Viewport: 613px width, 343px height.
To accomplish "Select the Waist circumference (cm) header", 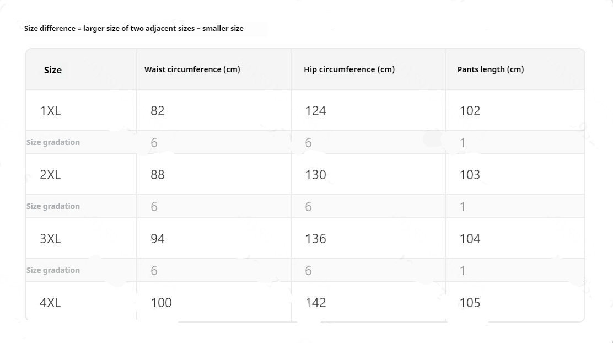I will (192, 69).
